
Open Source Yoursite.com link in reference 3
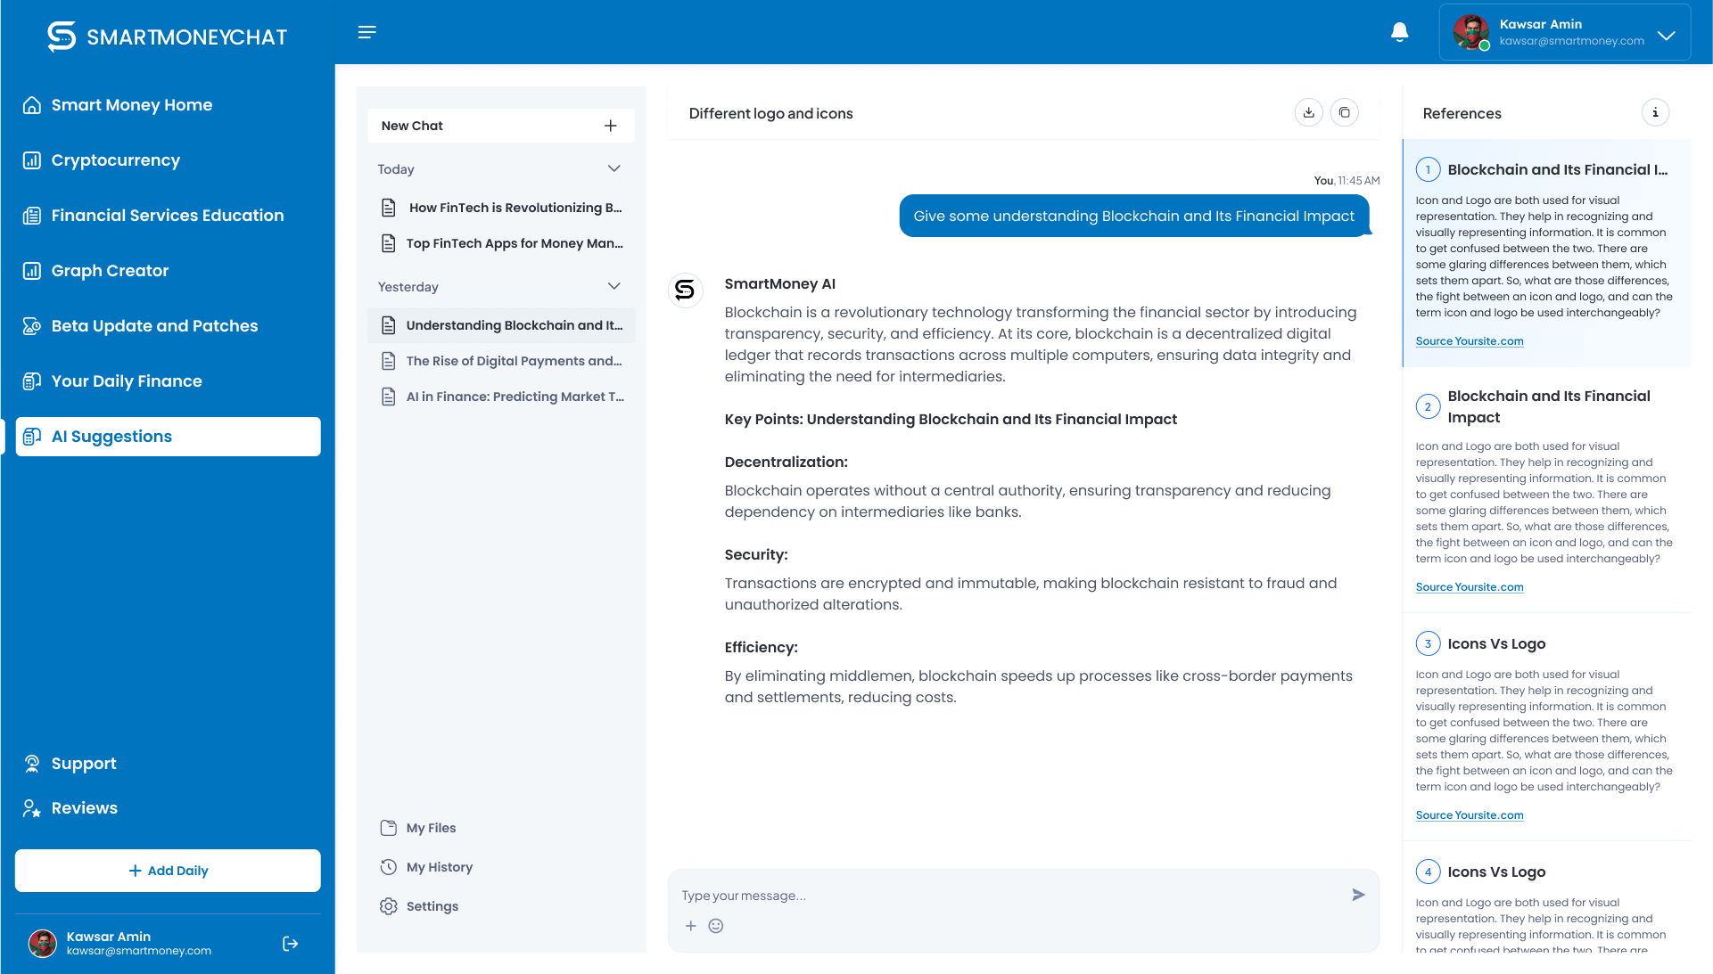(1469, 815)
